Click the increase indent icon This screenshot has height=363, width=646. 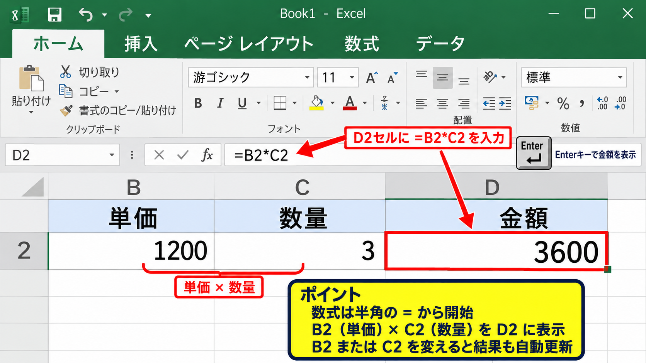click(x=505, y=103)
